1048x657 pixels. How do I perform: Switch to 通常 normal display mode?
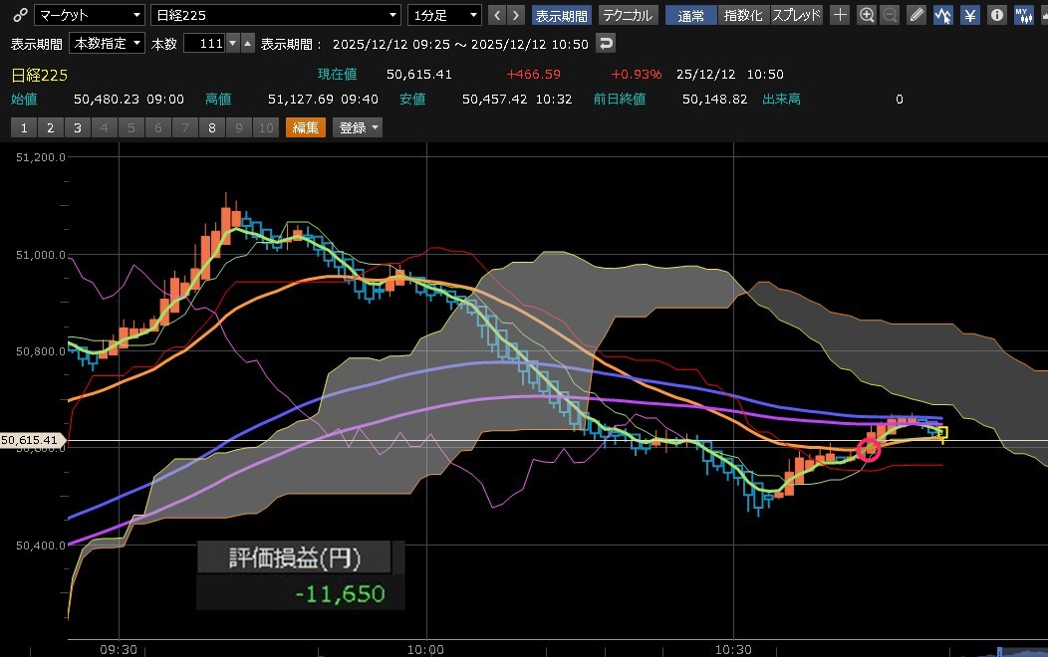pos(691,15)
